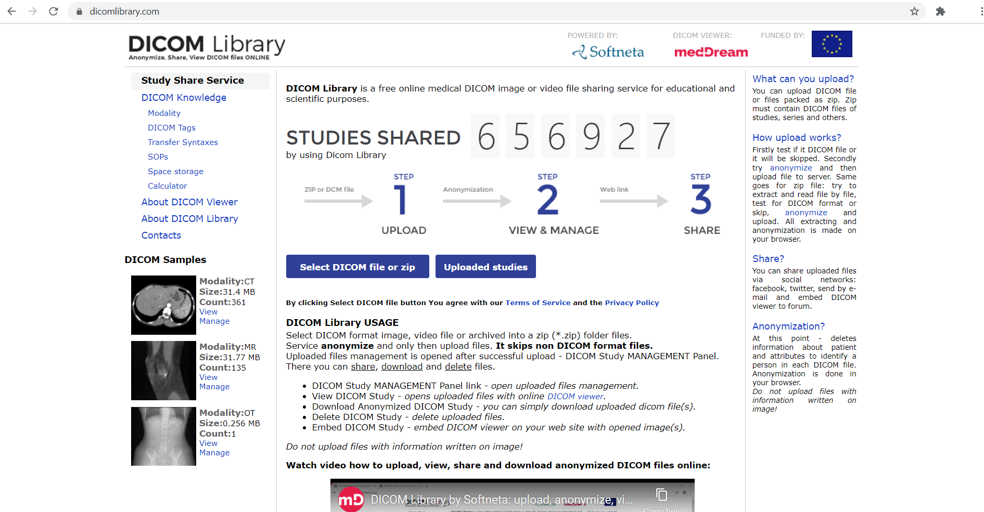The height and width of the screenshot is (512, 984).
Task: Open the Contacts page
Action: 161,235
